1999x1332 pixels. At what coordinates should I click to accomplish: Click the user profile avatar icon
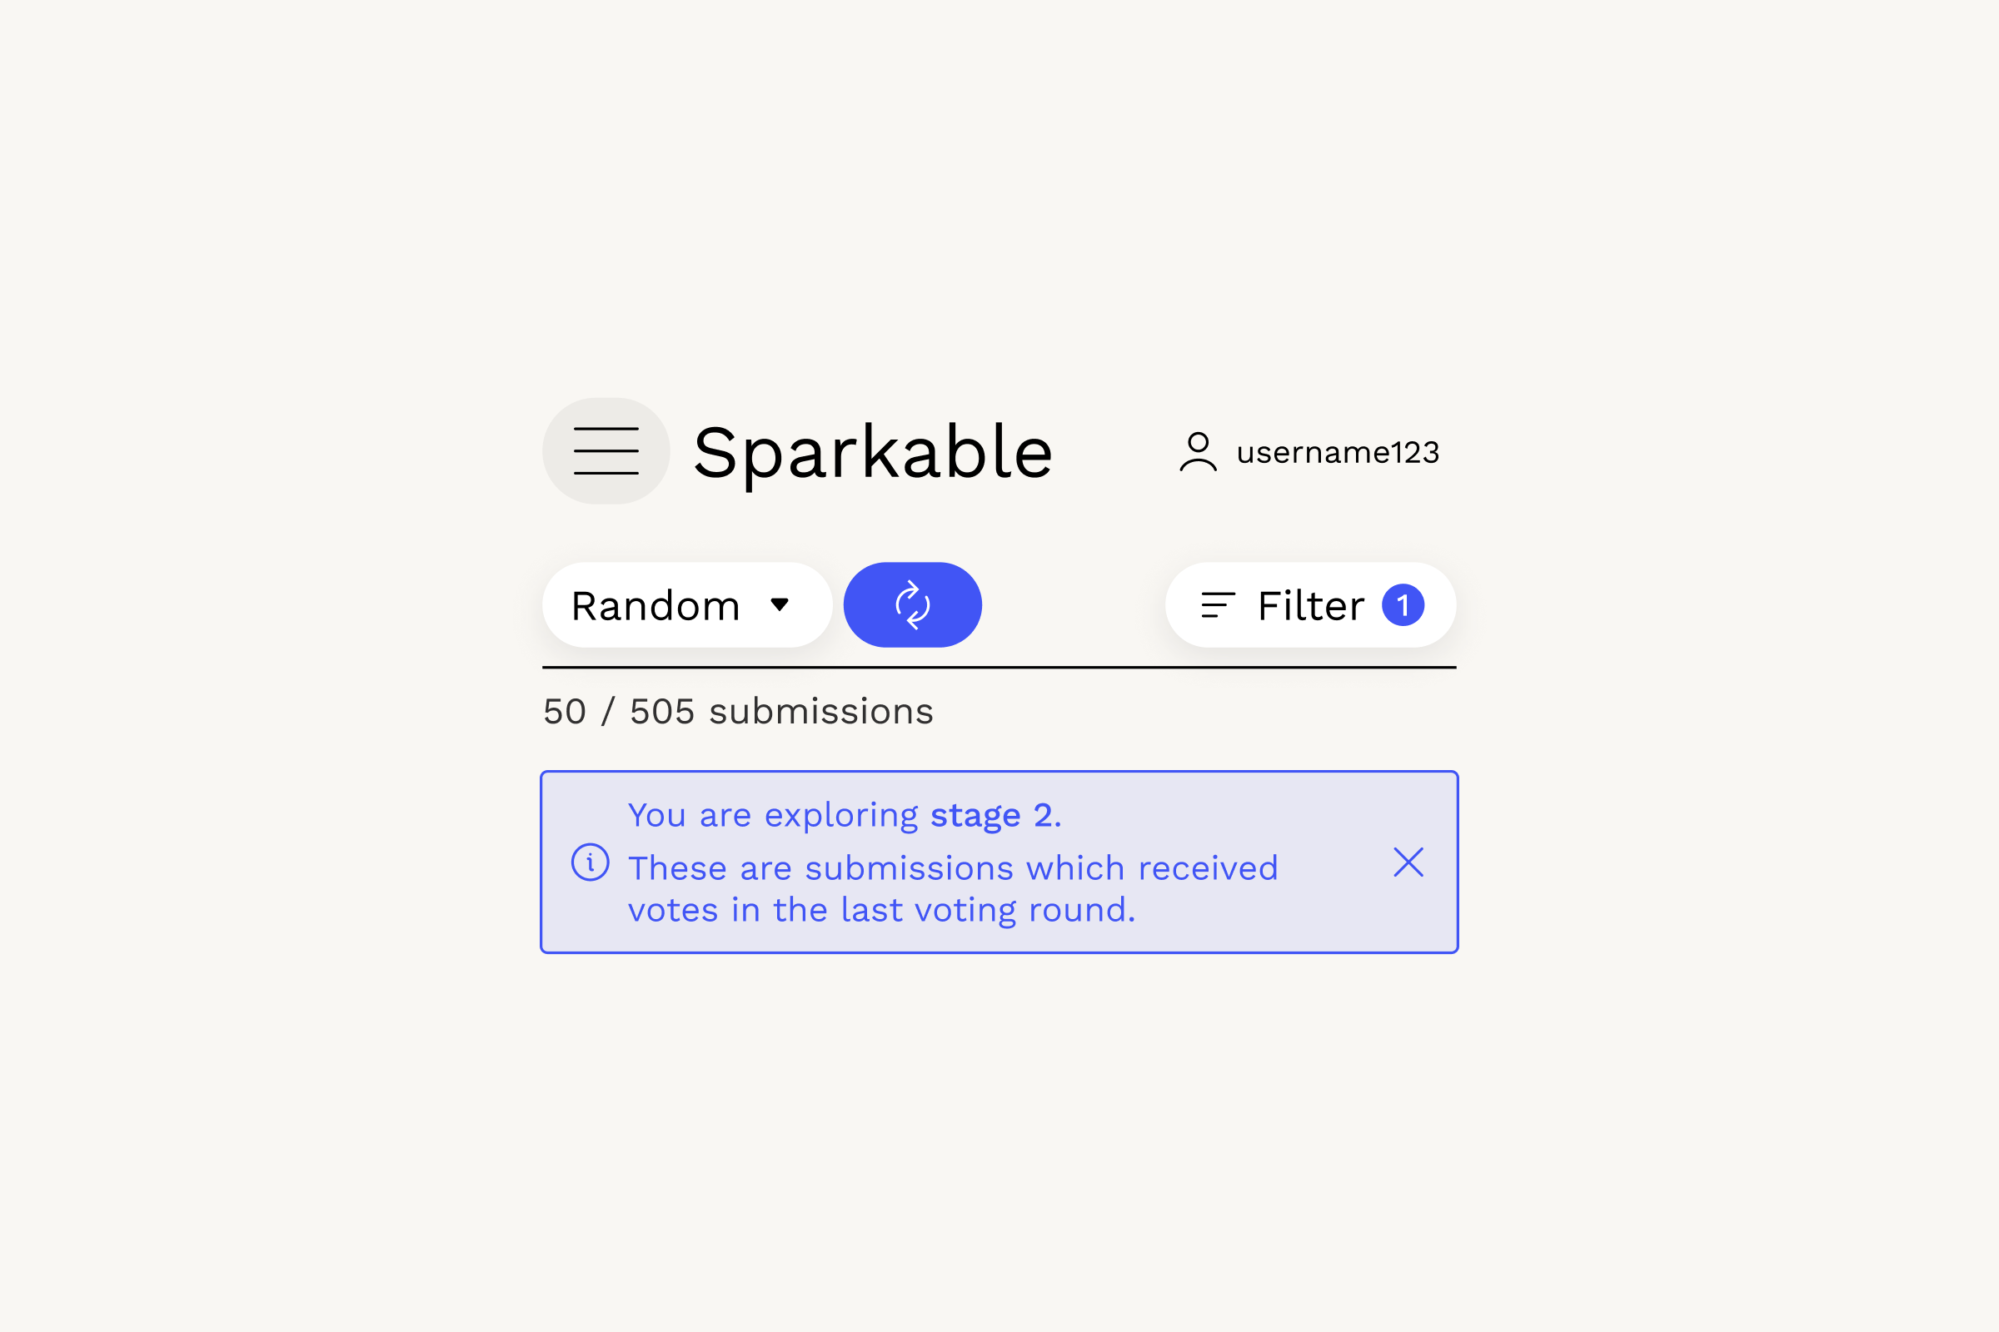tap(1198, 451)
